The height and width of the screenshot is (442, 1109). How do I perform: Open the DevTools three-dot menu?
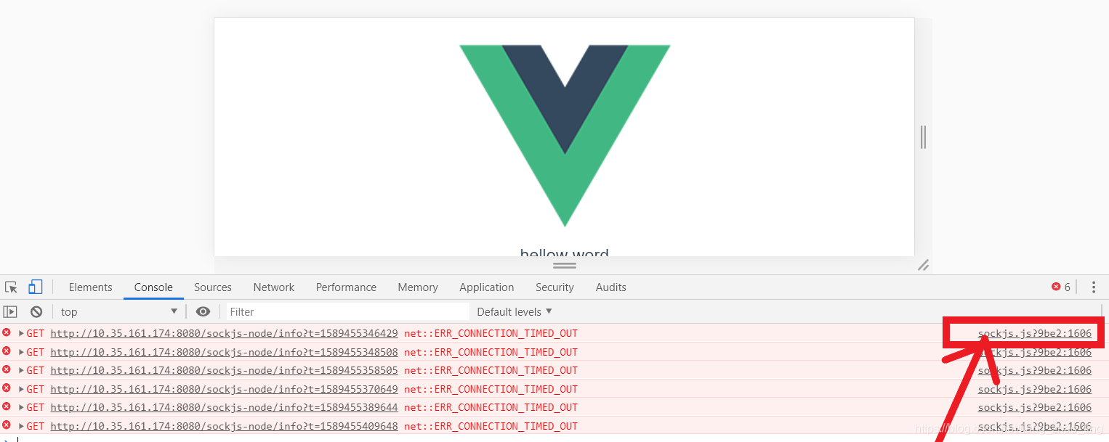click(1094, 287)
